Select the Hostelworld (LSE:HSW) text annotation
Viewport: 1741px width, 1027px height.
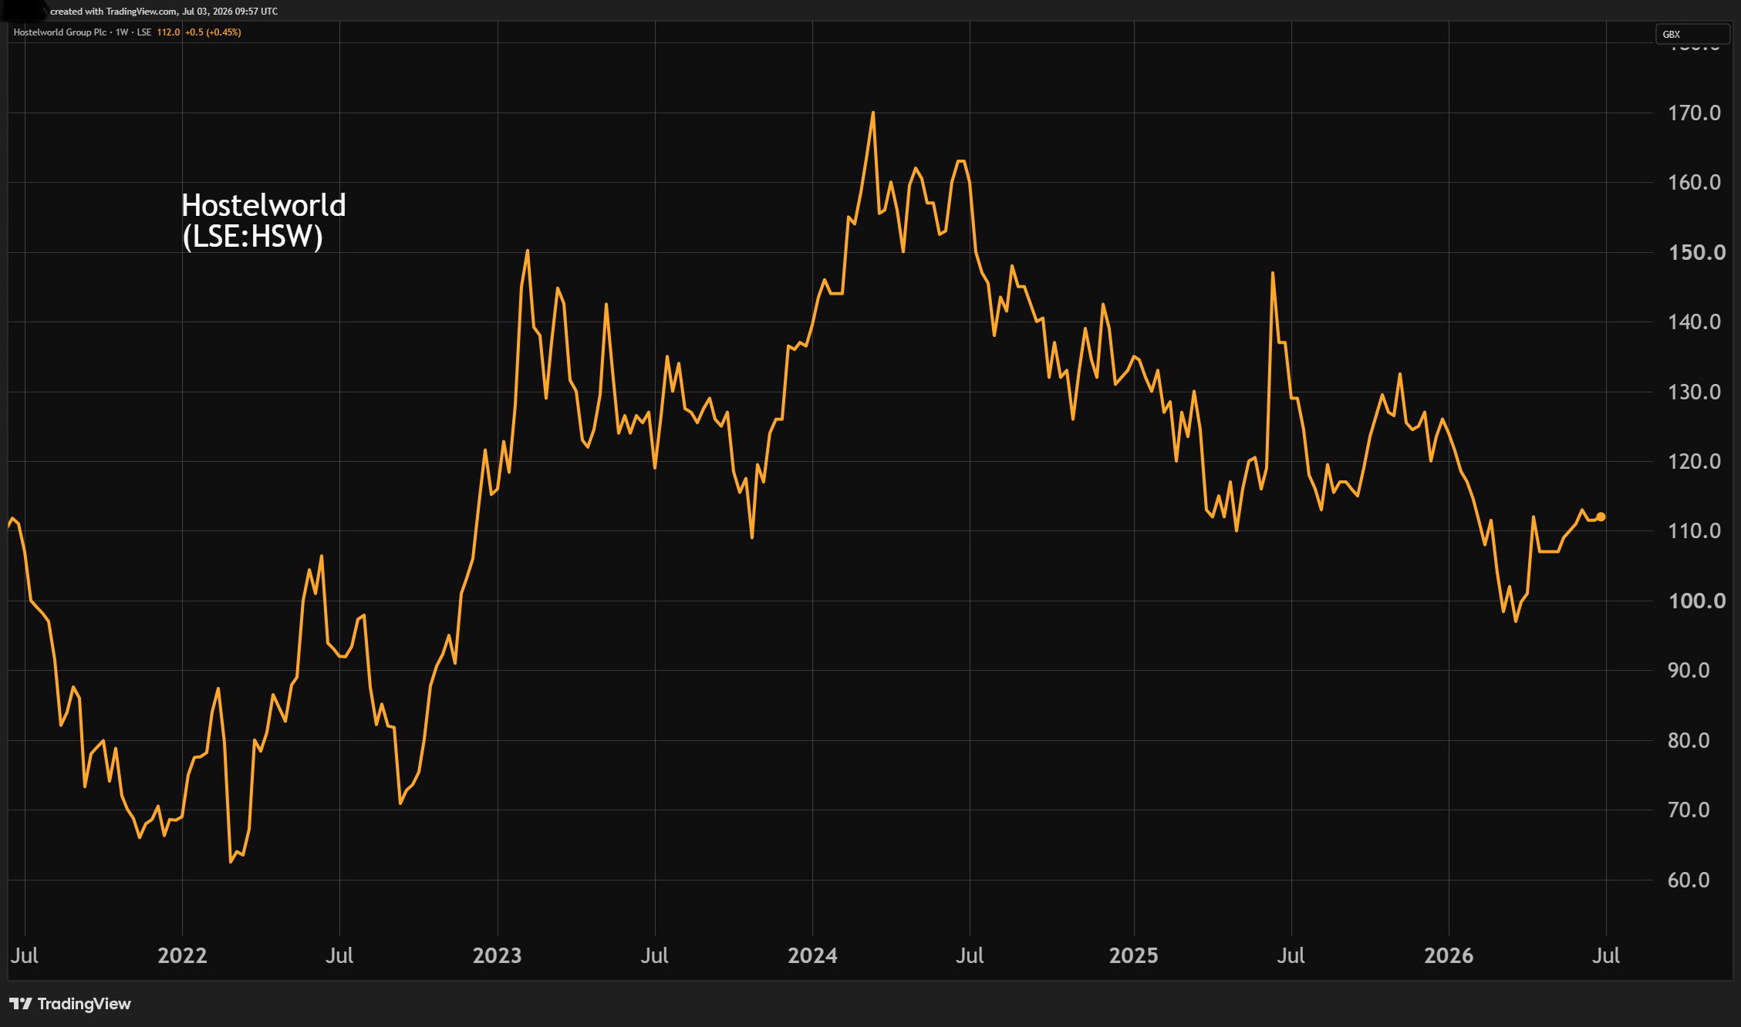tap(263, 221)
